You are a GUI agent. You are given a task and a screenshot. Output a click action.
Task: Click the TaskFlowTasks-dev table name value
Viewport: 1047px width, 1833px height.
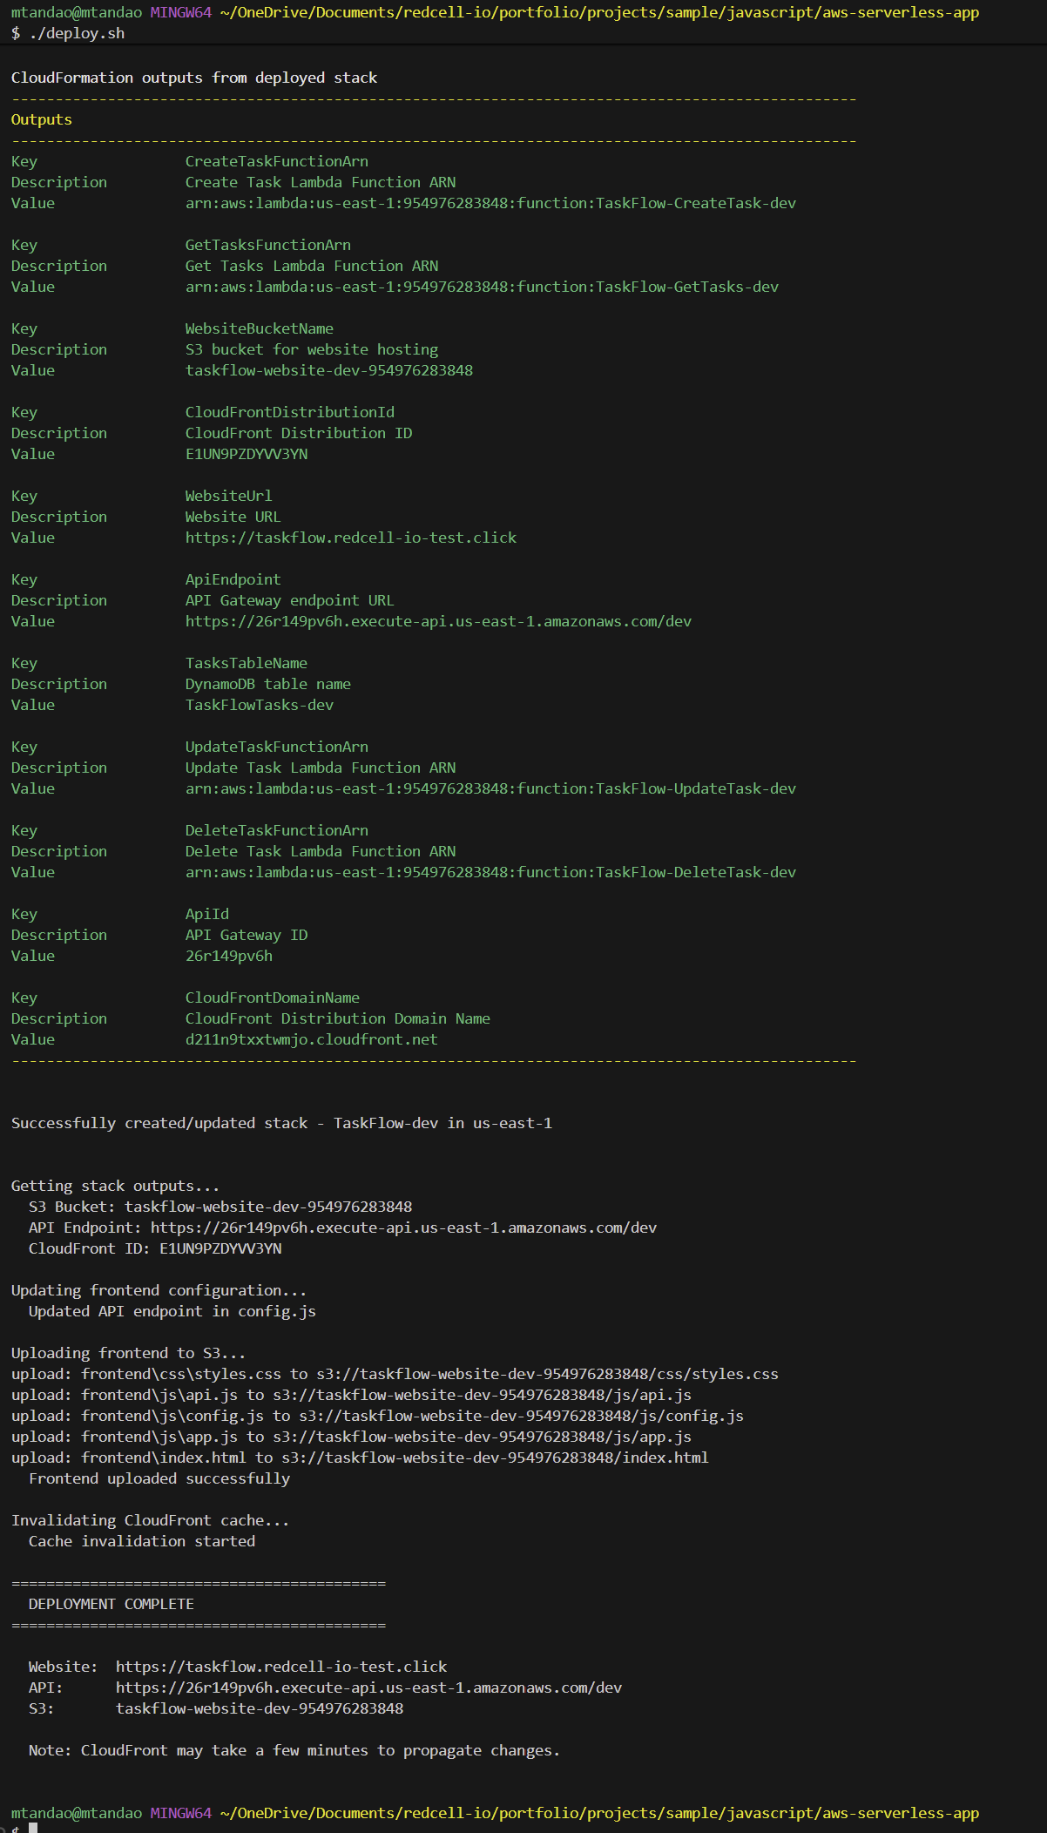pos(260,705)
